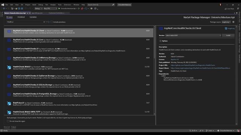
Task: Click browser link toolbar icon
Action: [92, 9]
